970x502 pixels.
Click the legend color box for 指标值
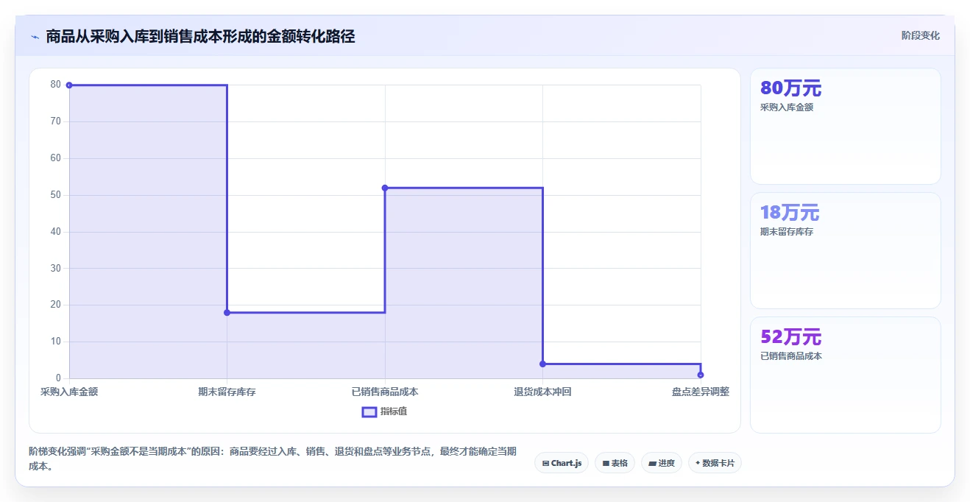tap(369, 411)
